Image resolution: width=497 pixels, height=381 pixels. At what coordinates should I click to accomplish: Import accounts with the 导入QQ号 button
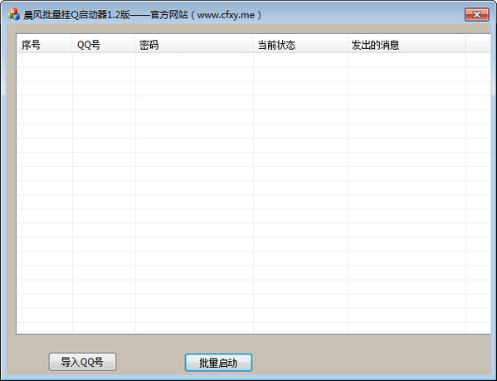click(x=82, y=362)
